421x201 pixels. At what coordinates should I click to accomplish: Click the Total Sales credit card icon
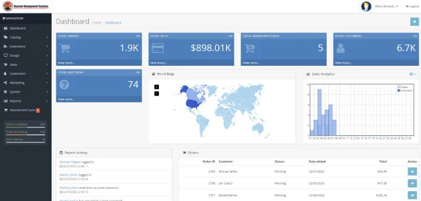click(157, 48)
